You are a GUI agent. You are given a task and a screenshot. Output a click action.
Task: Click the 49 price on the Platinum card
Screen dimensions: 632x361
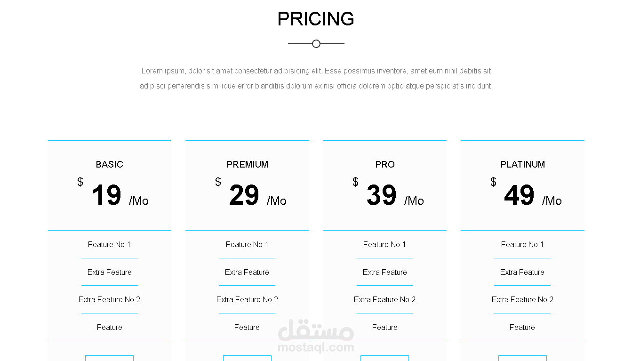[x=519, y=195]
